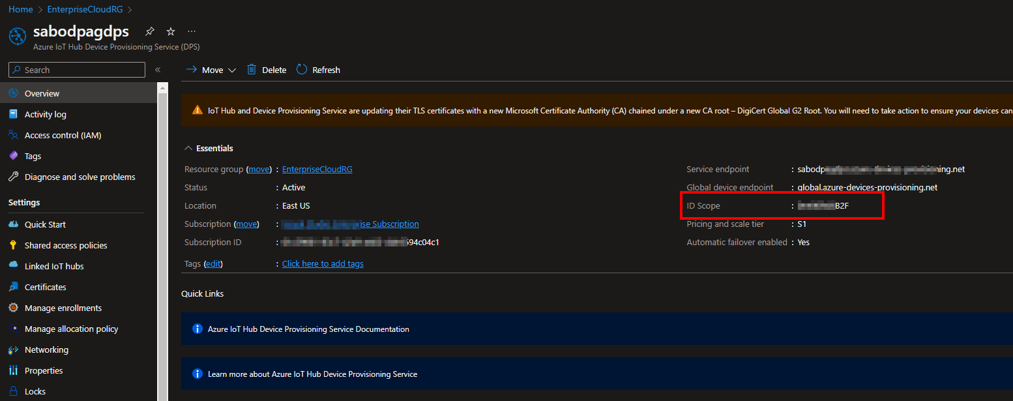Focus the sidebar Search field
1013x401 pixels.
pos(77,70)
